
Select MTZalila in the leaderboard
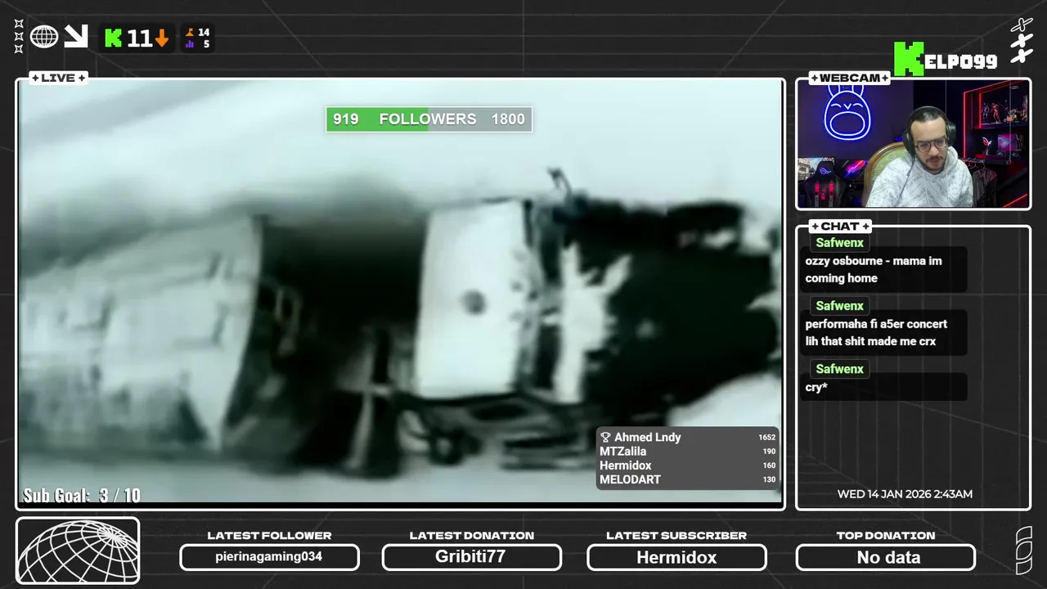click(x=622, y=452)
